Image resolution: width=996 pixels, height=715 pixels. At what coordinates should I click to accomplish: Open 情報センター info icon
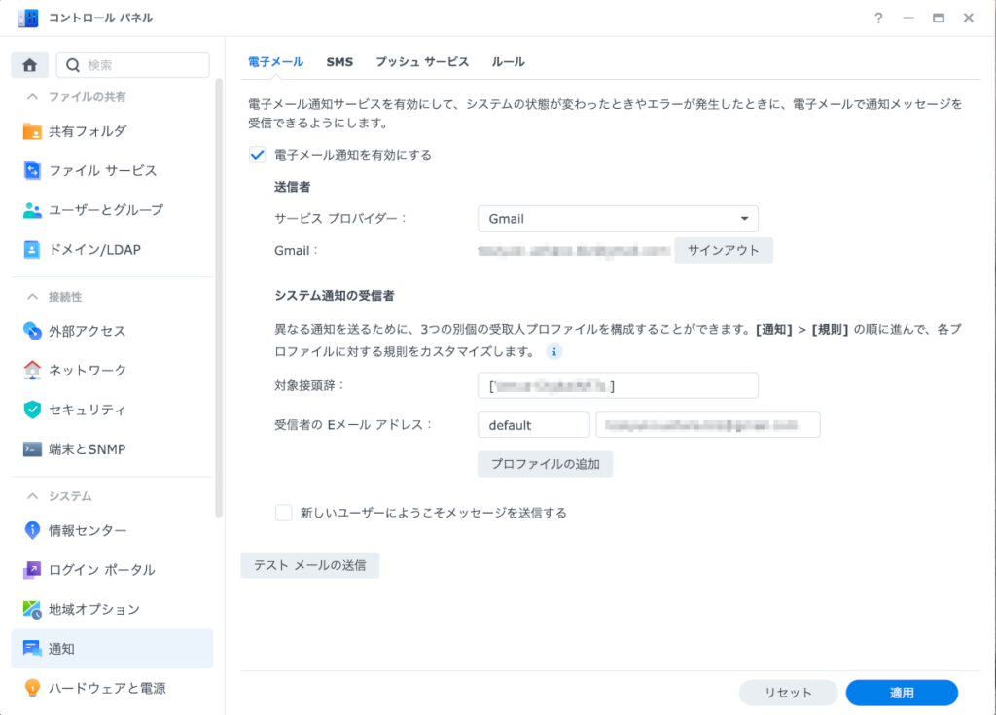pyautogui.click(x=32, y=530)
